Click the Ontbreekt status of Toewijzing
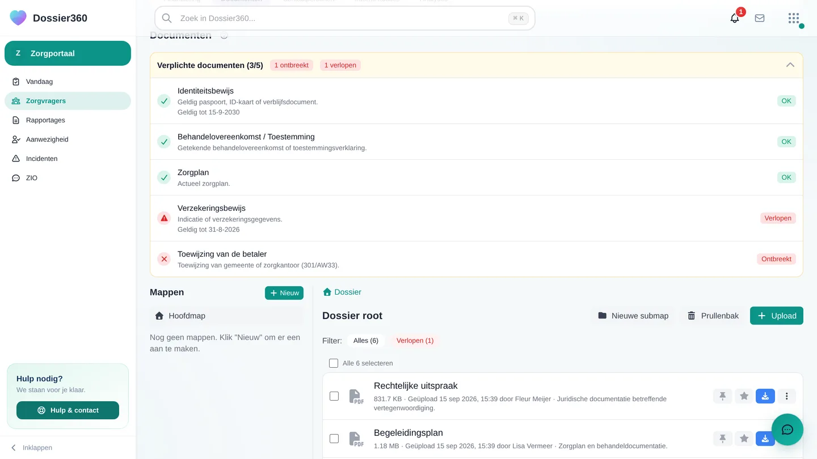This screenshot has width=817, height=459. point(776,259)
